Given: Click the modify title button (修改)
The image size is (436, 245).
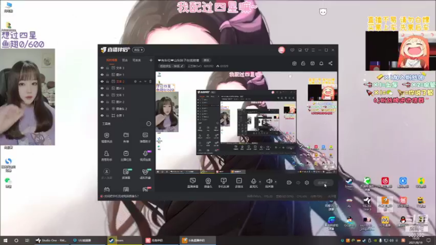Looking at the screenshot, I should click(207, 60).
